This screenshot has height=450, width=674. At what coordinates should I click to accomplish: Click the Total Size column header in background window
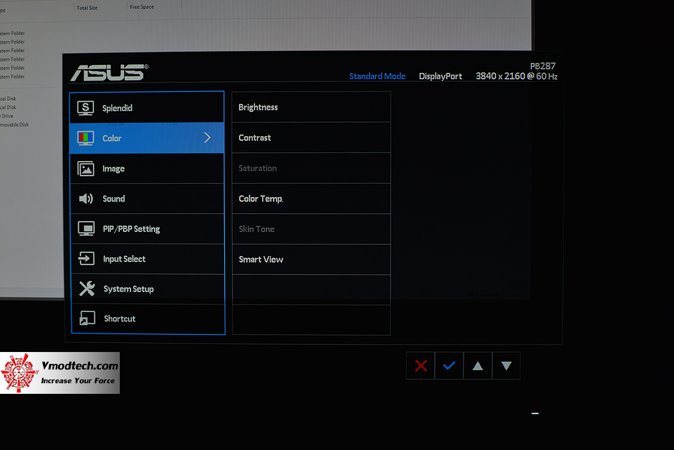tap(87, 7)
